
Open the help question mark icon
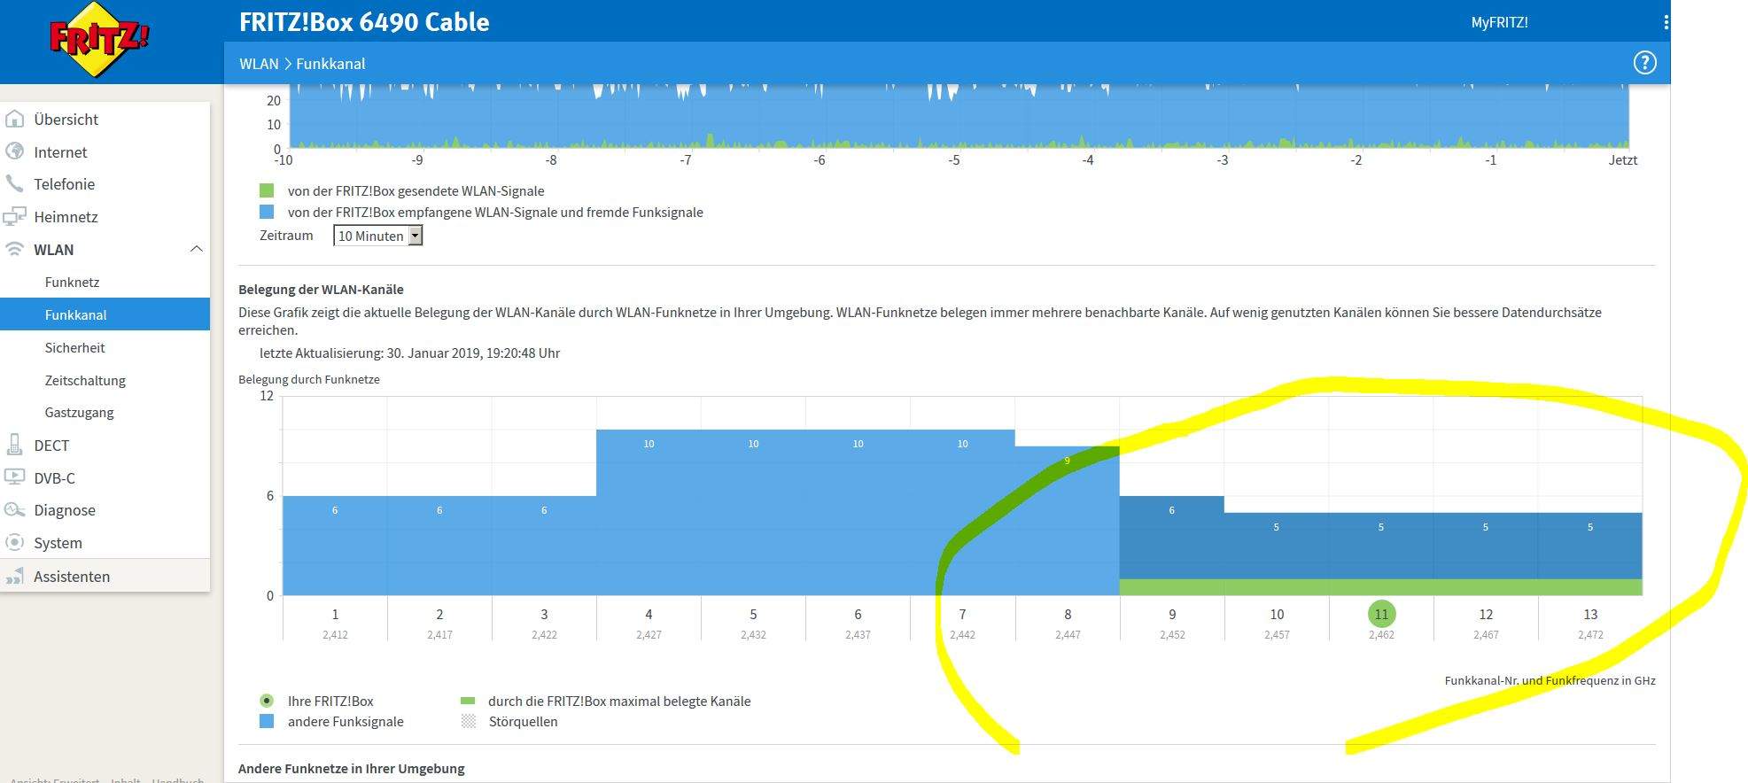click(1644, 63)
